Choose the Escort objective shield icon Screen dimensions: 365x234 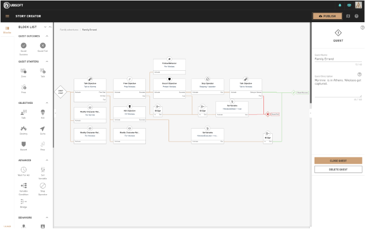tap(24, 144)
